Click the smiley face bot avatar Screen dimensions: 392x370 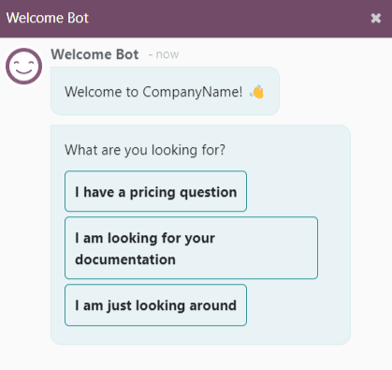23,66
